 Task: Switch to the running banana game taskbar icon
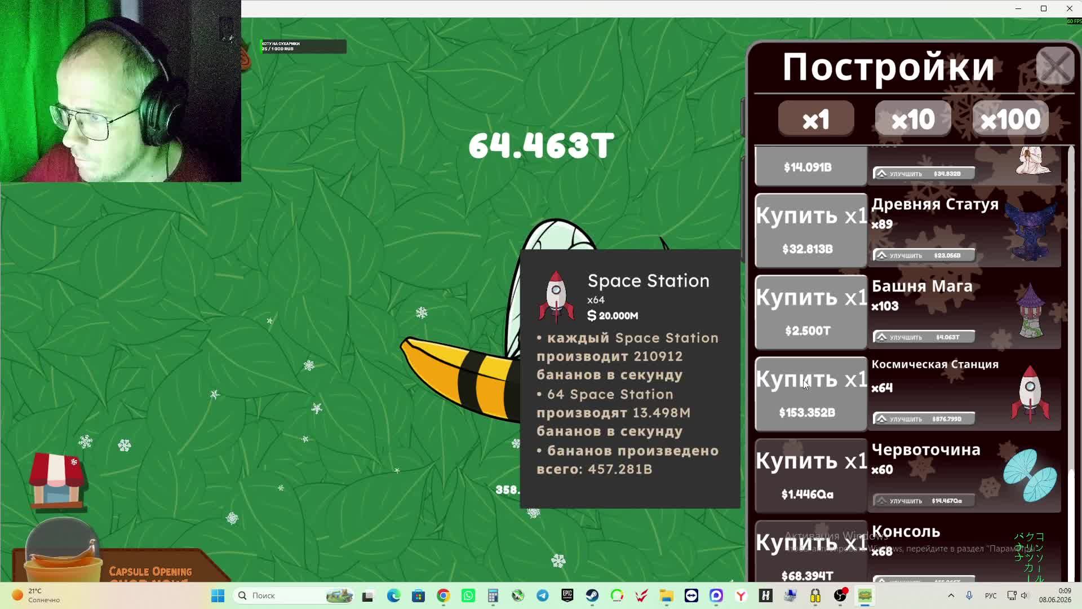click(x=865, y=595)
